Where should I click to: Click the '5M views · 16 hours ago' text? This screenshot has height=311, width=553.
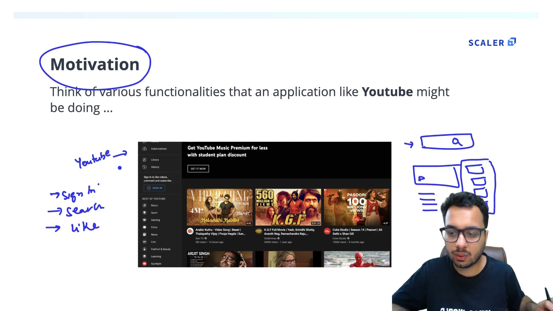(209, 242)
